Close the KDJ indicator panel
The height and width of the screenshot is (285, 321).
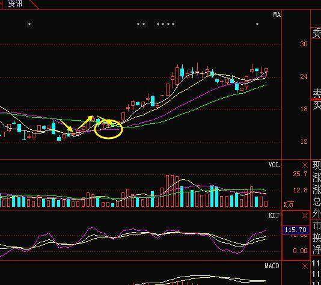(x=305, y=216)
